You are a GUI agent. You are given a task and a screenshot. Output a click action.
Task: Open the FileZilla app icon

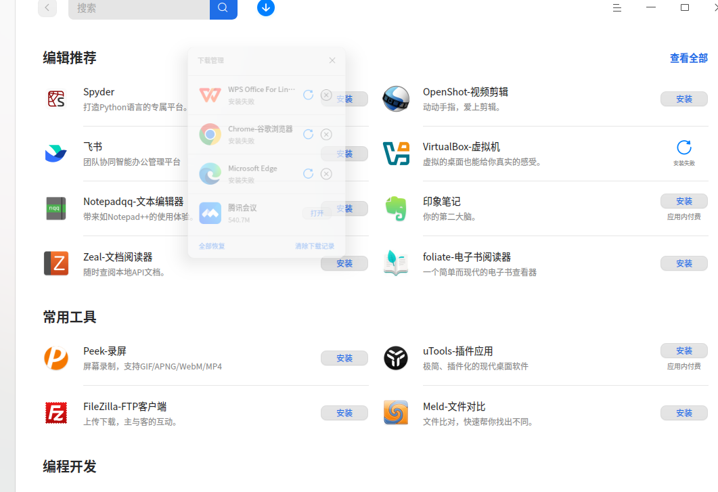56,413
